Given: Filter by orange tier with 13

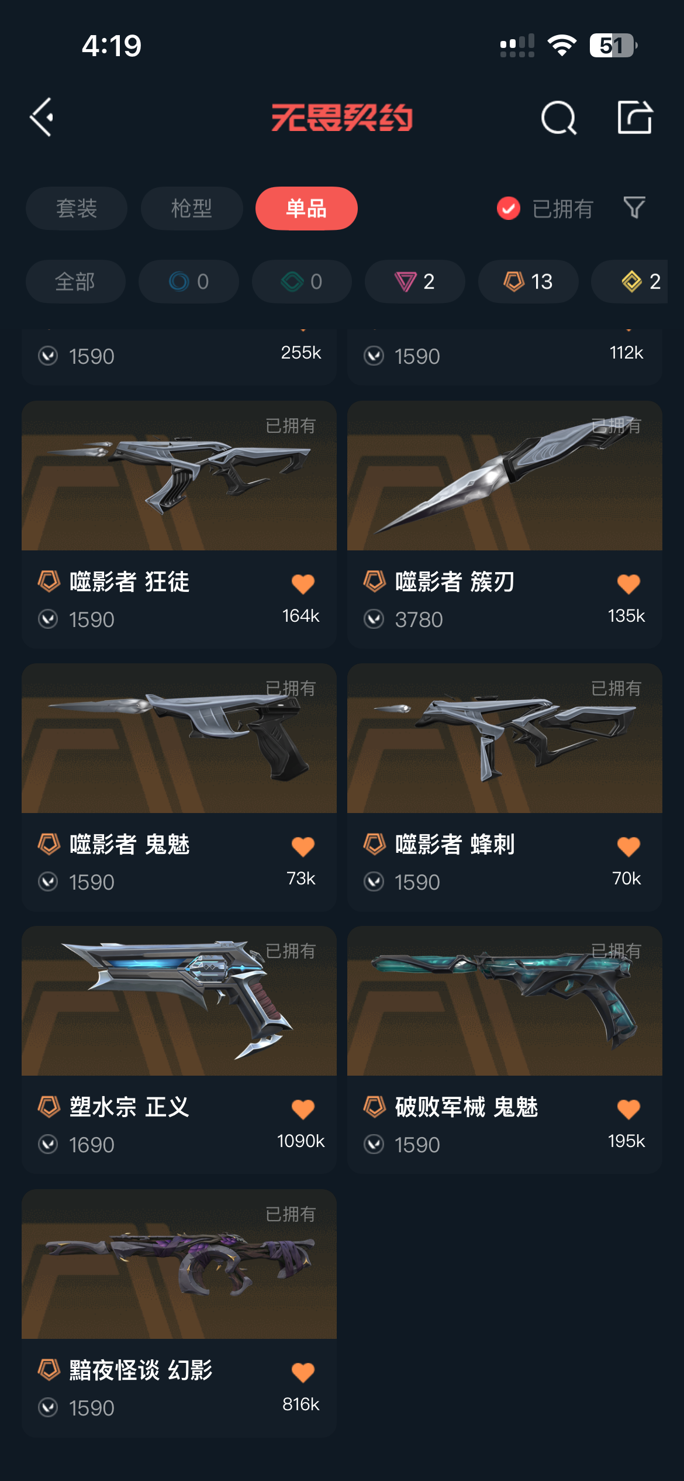Looking at the screenshot, I should pyautogui.click(x=528, y=281).
